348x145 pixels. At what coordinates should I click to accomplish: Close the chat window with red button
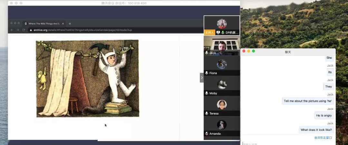(244, 51)
